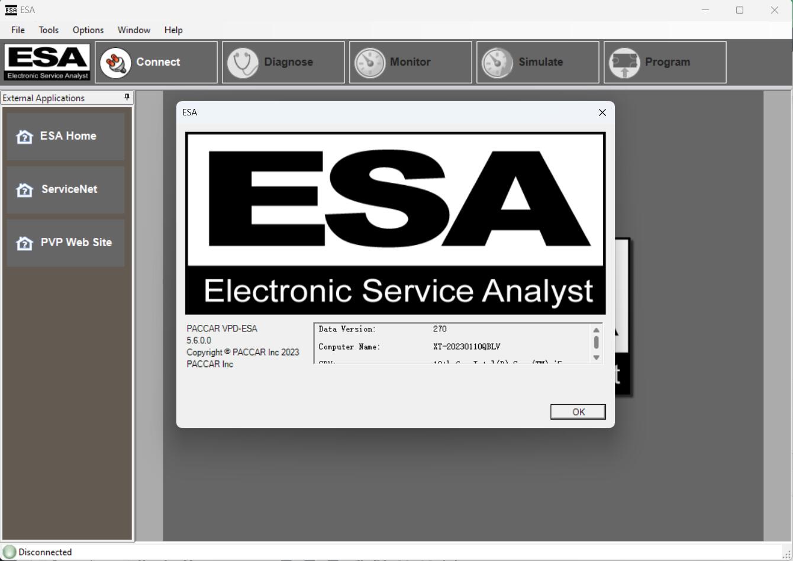Click the PVP Web Site house icon
This screenshot has height=561, width=793.
tap(24, 243)
